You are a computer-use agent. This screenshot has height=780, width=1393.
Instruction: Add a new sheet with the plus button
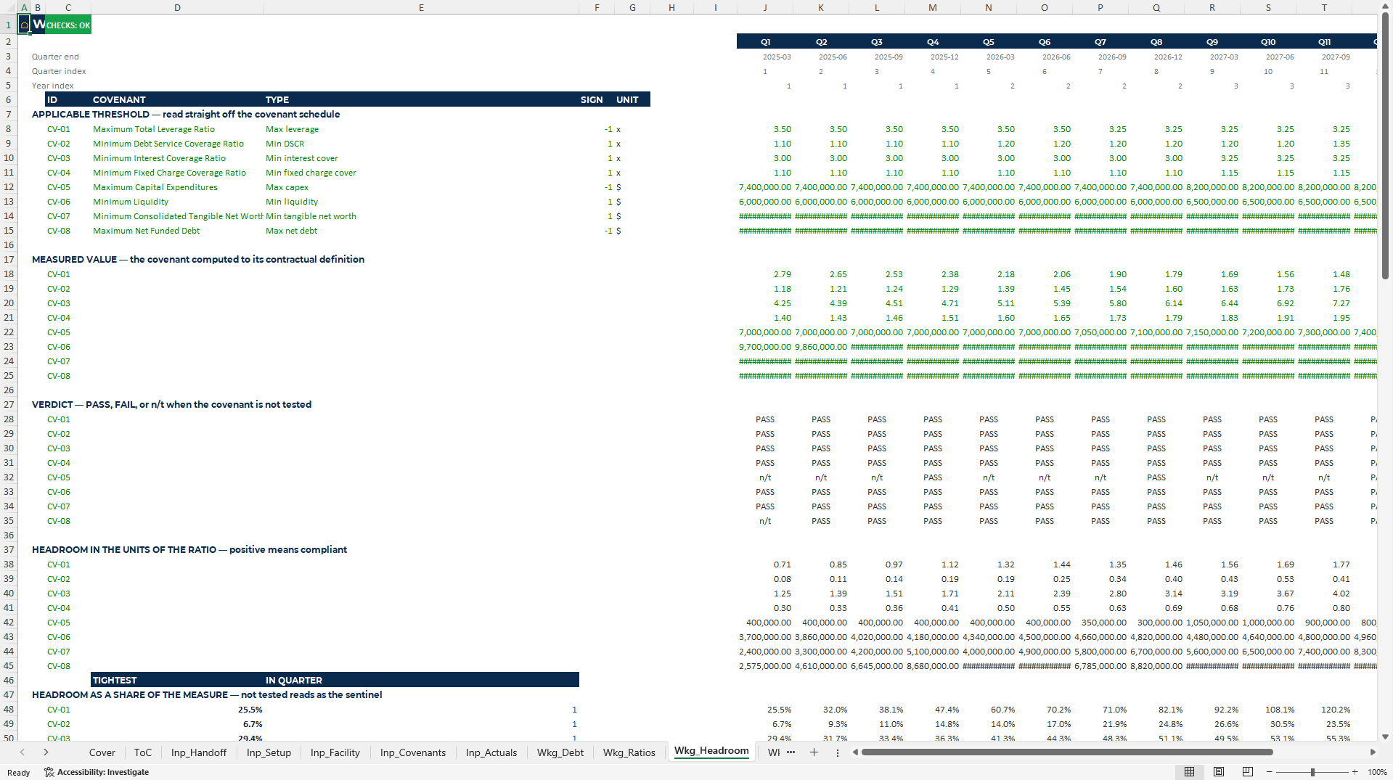point(814,752)
